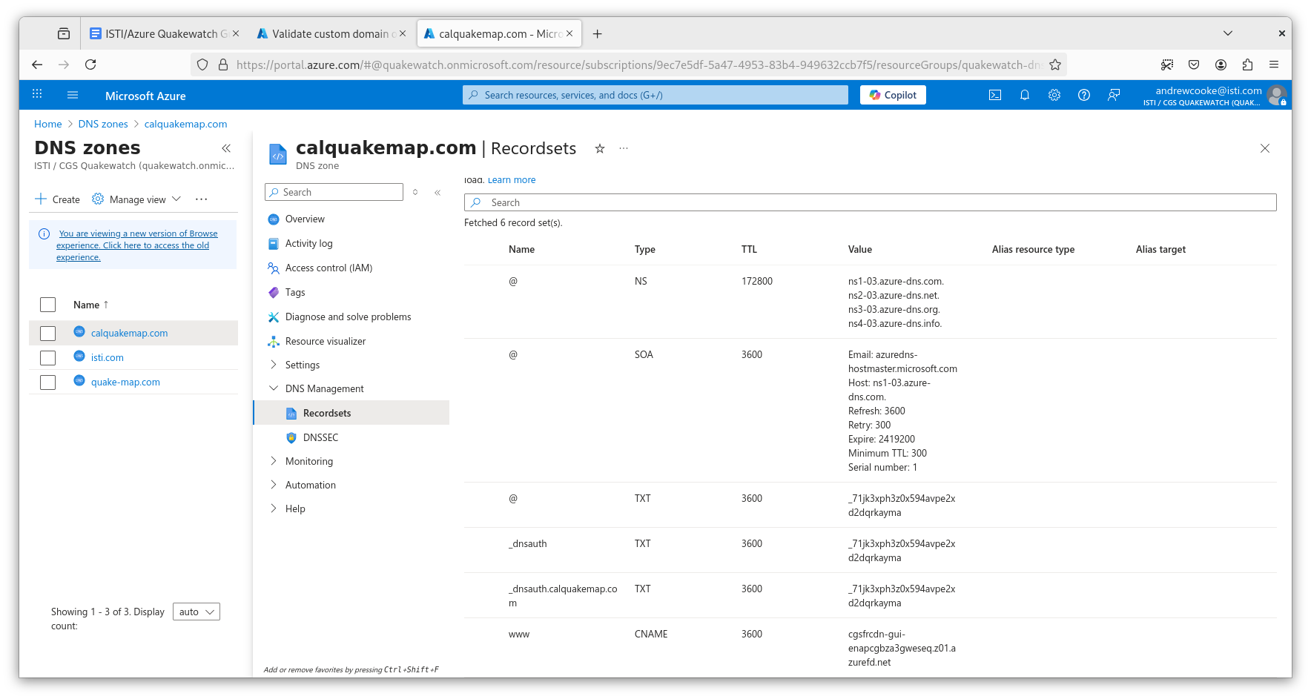Reload the browser page
This screenshot has height=699, width=1311.
[90, 64]
